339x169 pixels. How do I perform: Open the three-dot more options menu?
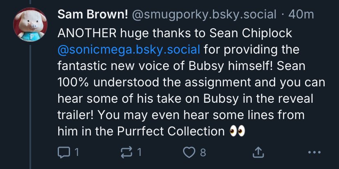(314, 152)
